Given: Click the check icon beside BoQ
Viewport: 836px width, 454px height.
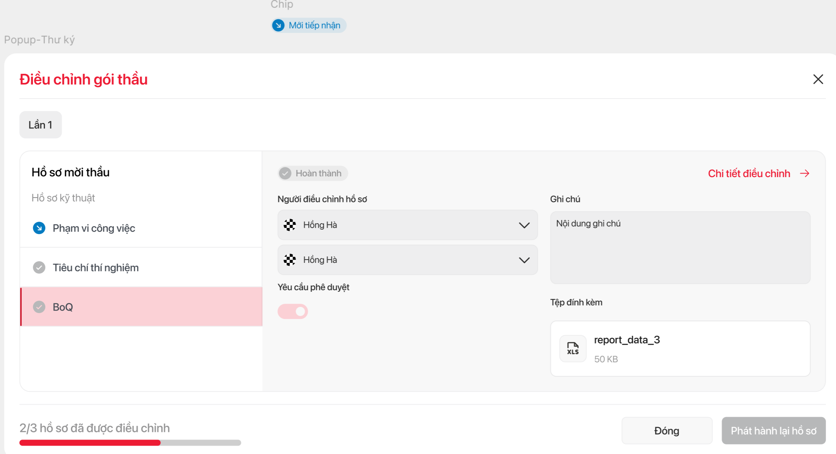Looking at the screenshot, I should coord(39,307).
